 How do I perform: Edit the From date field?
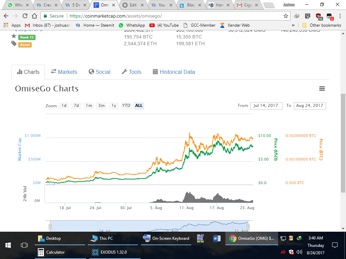[x=266, y=106]
